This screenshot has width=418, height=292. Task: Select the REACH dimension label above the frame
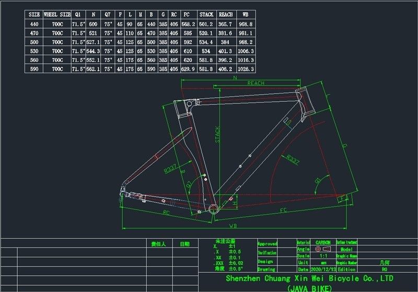click(x=256, y=83)
